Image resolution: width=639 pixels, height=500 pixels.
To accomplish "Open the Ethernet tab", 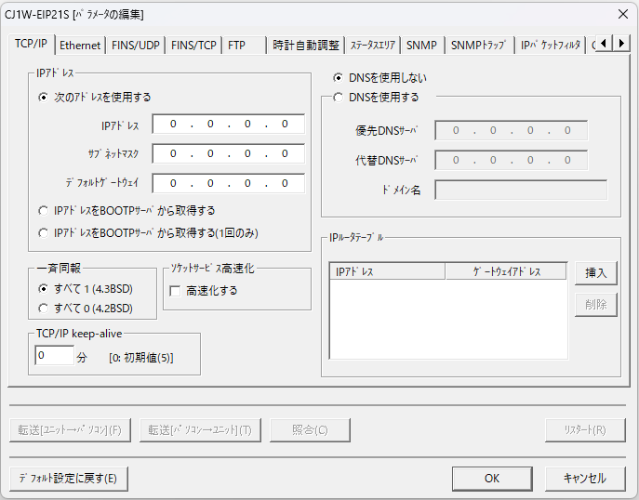I will (80, 46).
